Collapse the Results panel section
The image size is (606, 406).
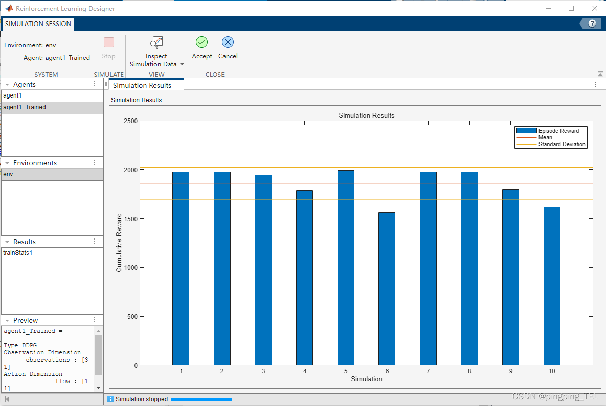[7, 242]
